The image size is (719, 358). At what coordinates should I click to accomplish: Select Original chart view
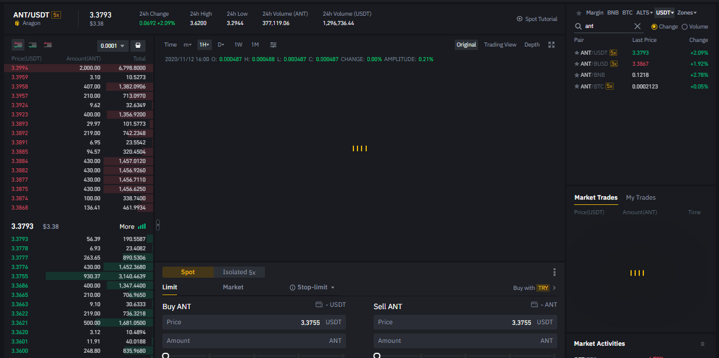[x=466, y=45]
